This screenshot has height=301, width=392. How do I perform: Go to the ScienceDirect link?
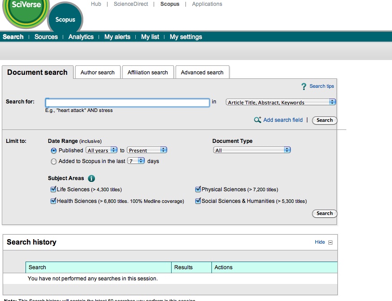click(131, 4)
